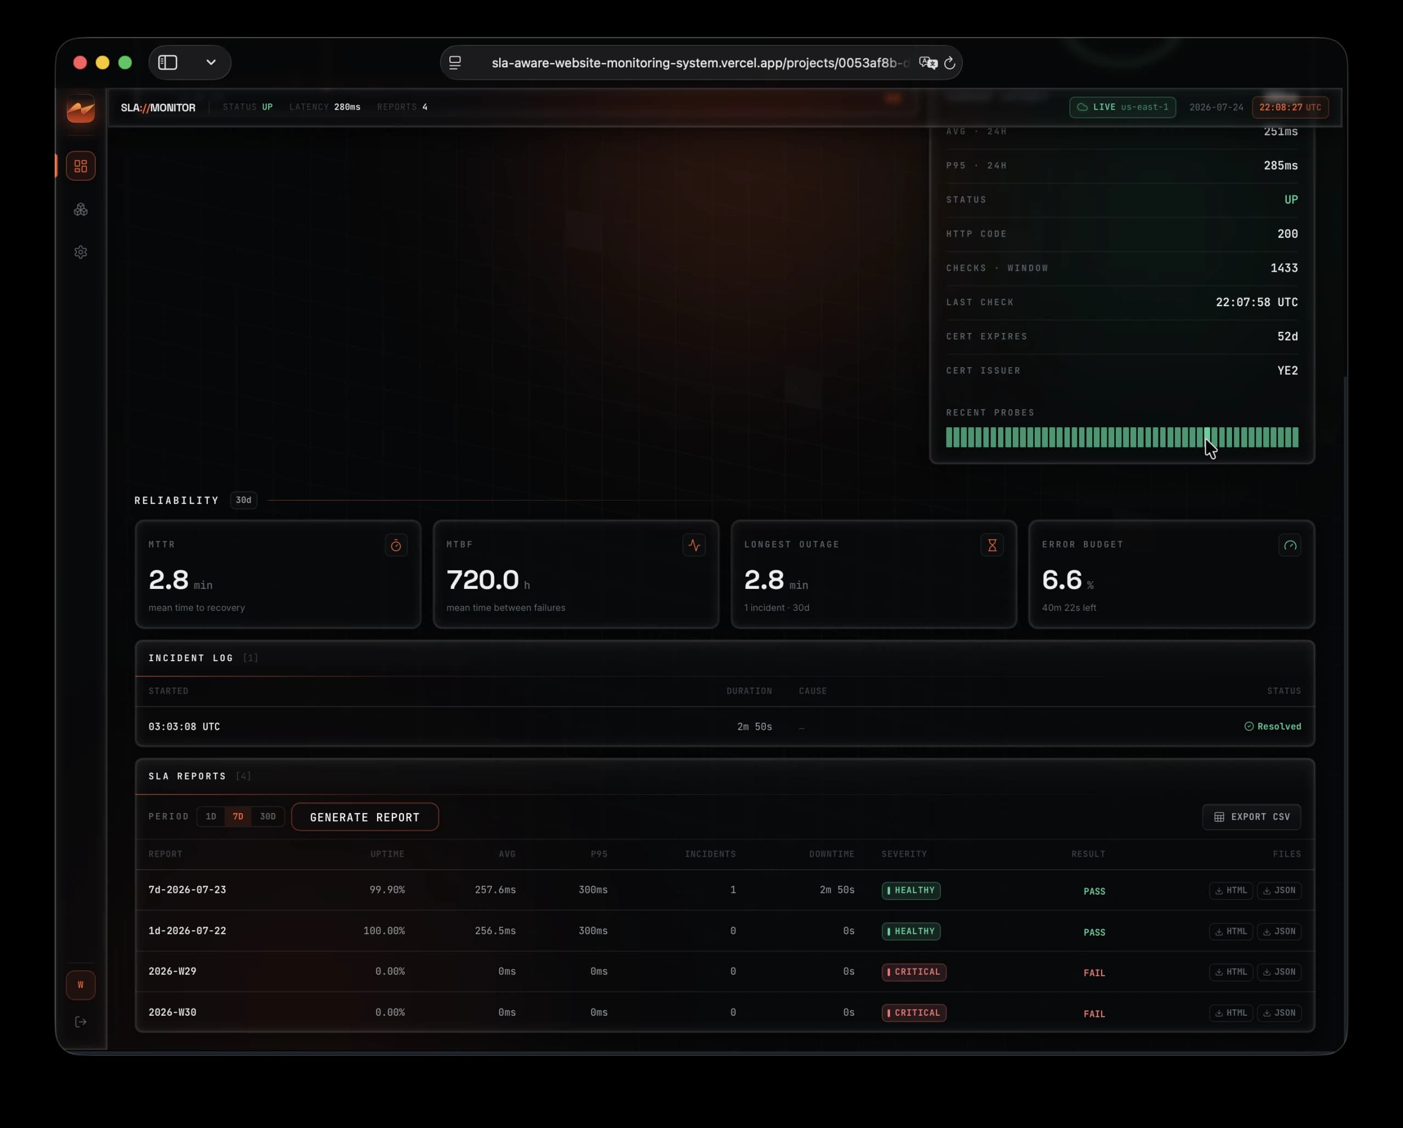Click the Longest Outage hourglass icon
The width and height of the screenshot is (1403, 1128).
pos(992,545)
